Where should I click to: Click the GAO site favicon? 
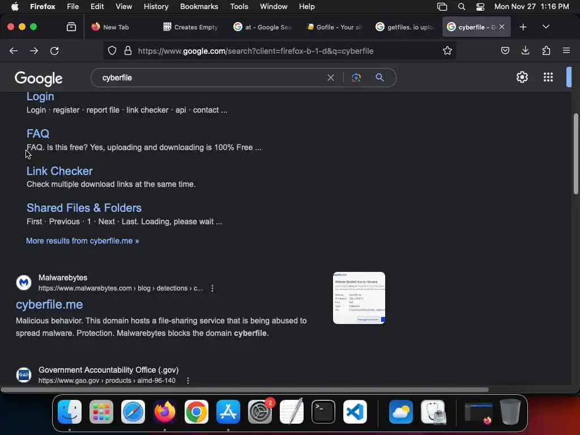tap(24, 375)
